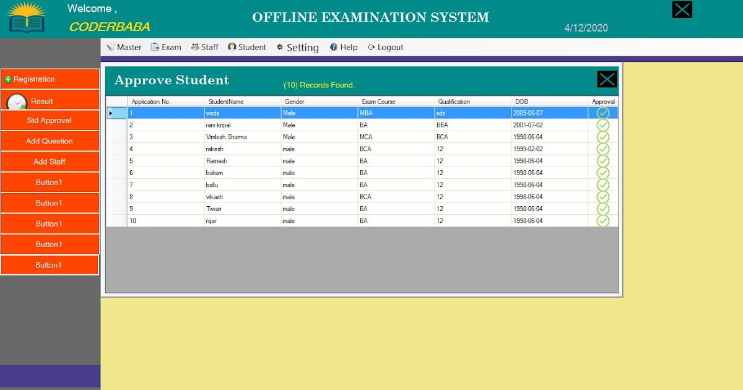The image size is (743, 390).
Task: Click the Help question-mark icon
Action: [334, 46]
